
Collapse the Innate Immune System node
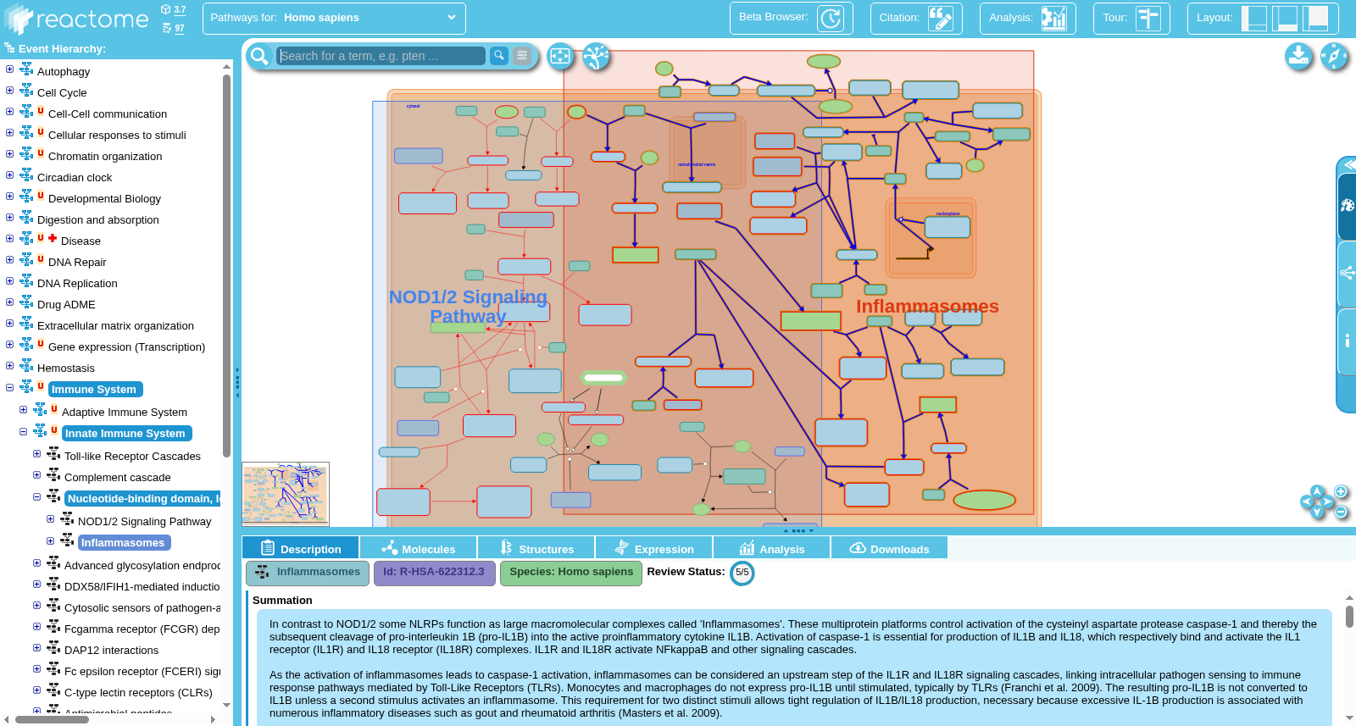[24, 431]
